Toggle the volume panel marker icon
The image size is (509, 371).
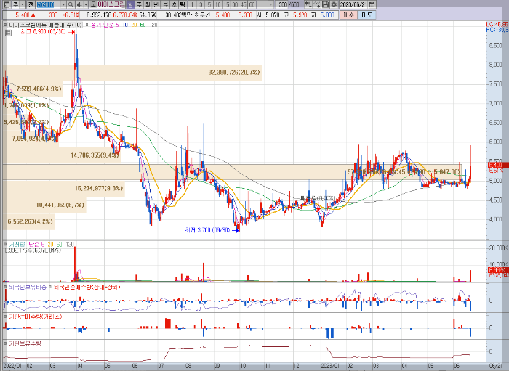(x=5, y=245)
